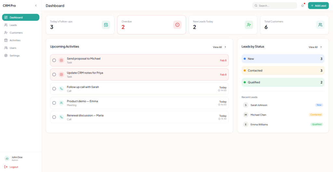Open the Leads page from sidebar
The image size is (333, 172).
(x=13, y=25)
